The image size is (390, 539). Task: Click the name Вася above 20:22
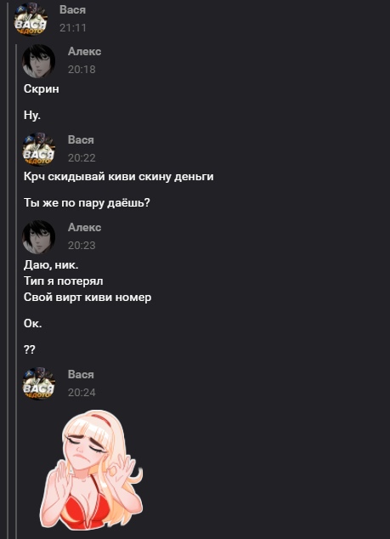[81, 139]
